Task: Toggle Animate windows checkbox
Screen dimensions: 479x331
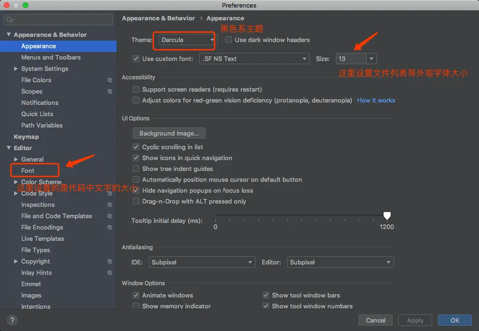Action: [136, 295]
